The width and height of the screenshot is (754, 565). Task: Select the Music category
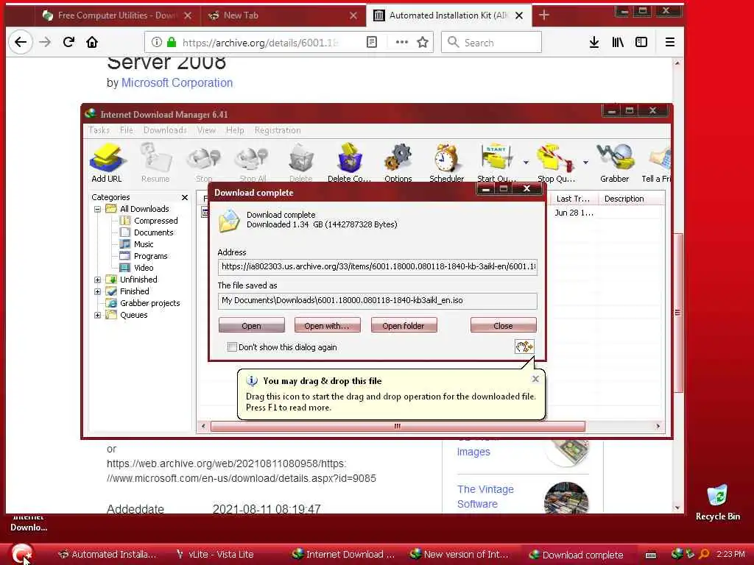click(x=136, y=244)
